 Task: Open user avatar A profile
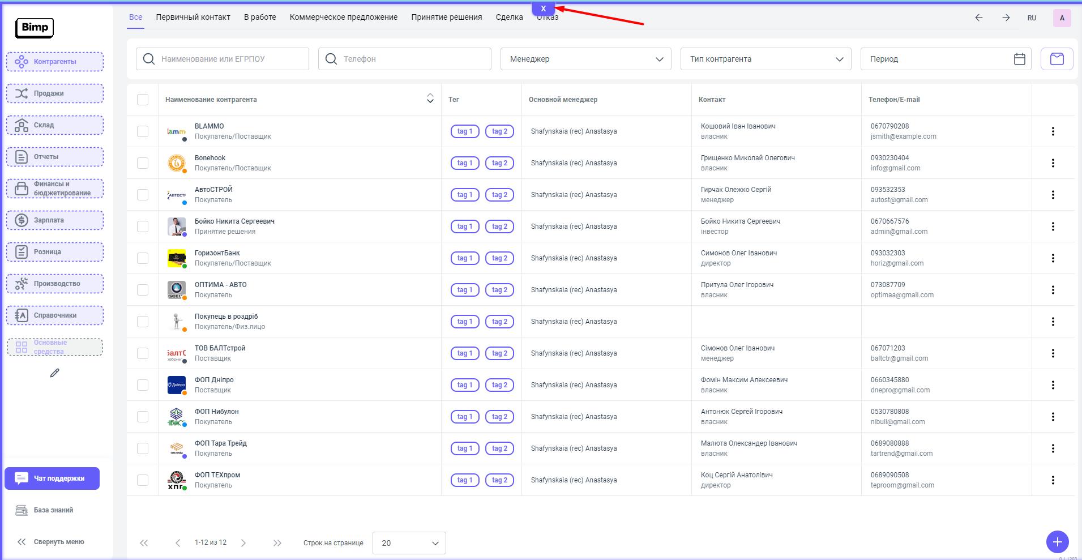(1062, 18)
